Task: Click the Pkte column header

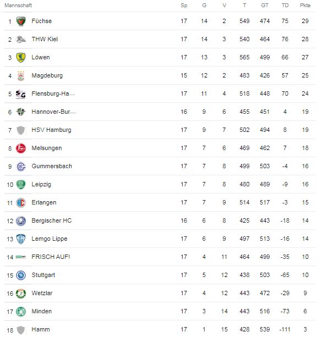Action: (305, 5)
